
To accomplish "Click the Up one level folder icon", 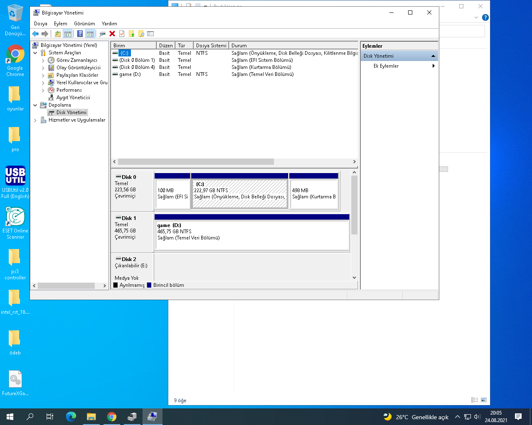I will point(58,34).
